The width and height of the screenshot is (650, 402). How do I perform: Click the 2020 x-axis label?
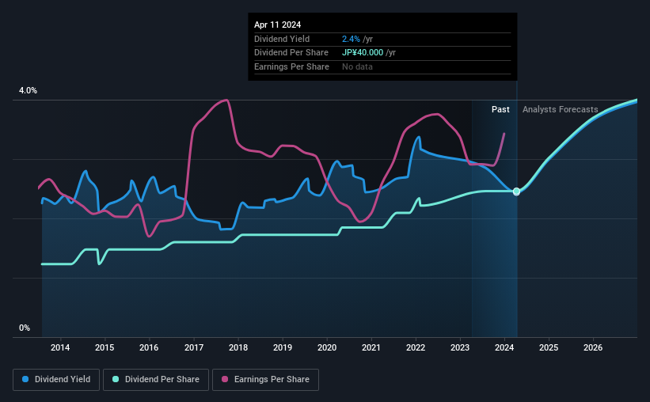[327, 347]
